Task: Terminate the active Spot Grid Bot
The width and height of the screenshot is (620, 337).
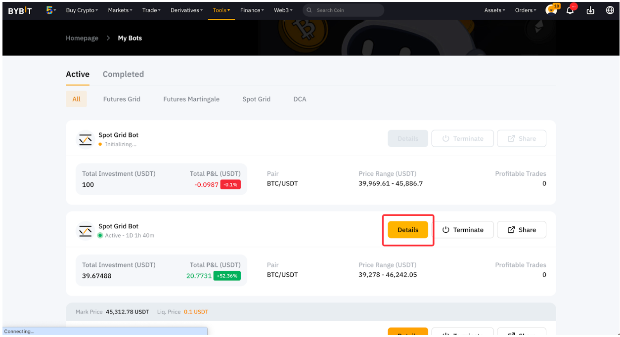Action: 462,230
